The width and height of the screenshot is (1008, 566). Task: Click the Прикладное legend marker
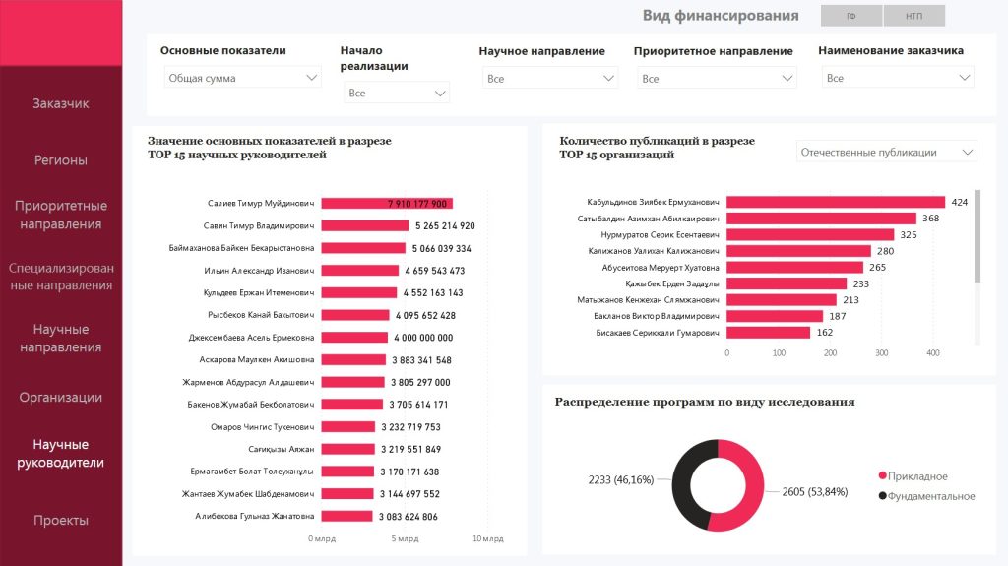click(x=883, y=476)
